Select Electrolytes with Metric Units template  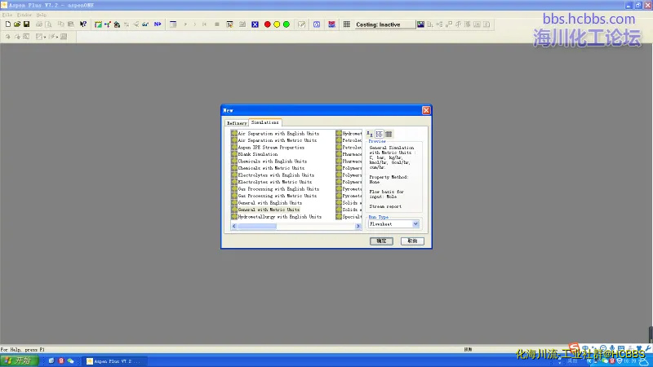[x=274, y=182]
